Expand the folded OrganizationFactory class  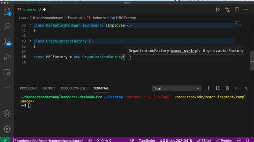coord(30,41)
